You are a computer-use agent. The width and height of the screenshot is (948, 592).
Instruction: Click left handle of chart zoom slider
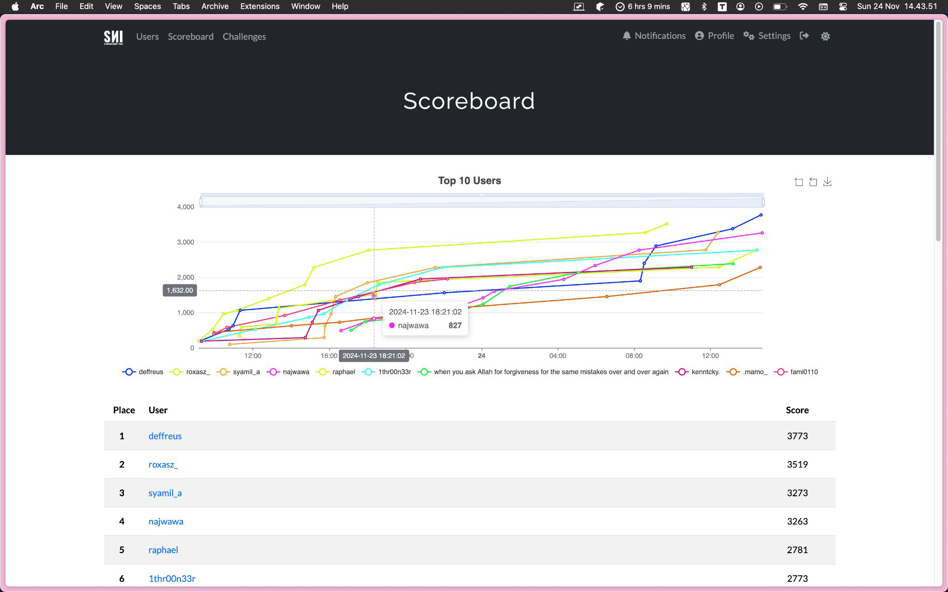[x=201, y=202]
